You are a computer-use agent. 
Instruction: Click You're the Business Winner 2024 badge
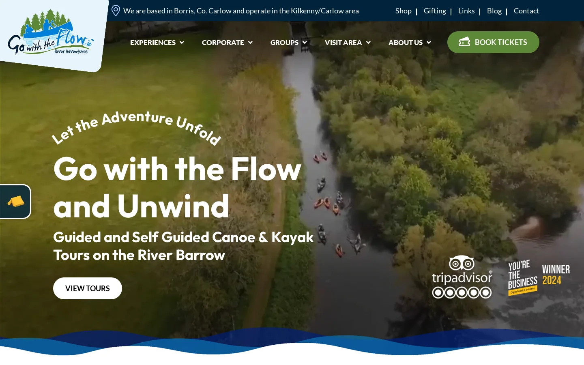point(539,278)
